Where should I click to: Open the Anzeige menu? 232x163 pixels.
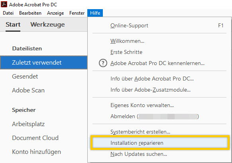[55, 13]
